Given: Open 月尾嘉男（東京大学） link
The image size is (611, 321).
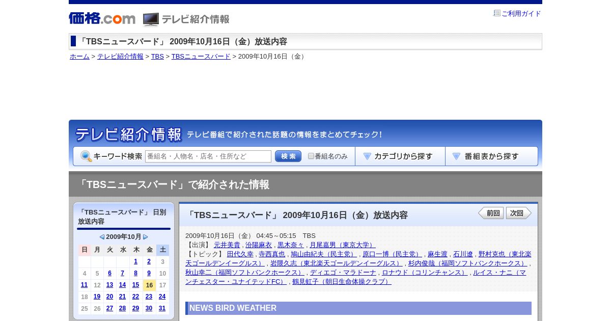Looking at the screenshot, I should (343, 245).
